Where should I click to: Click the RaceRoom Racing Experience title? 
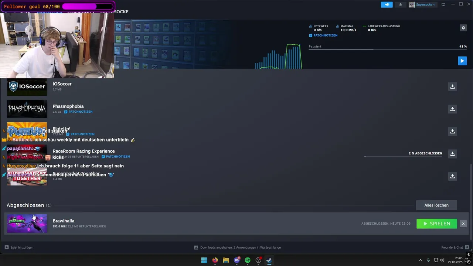click(84, 151)
